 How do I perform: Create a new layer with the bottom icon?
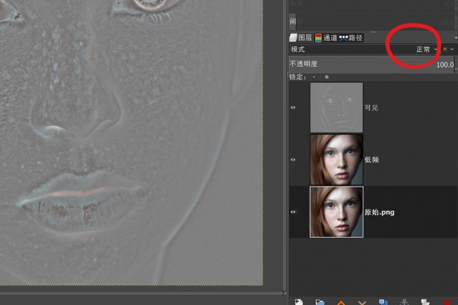299,302
